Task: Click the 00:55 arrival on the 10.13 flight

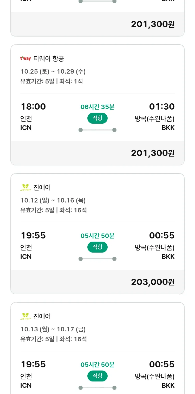Action: [x=162, y=364]
